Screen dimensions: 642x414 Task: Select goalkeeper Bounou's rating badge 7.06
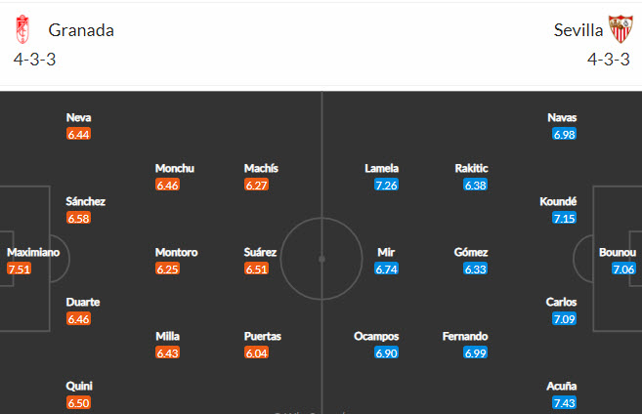pos(623,269)
